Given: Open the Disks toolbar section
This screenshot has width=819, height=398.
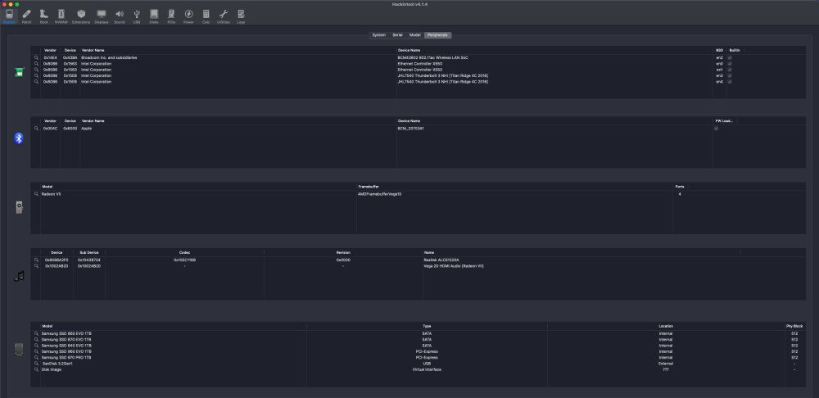Looking at the screenshot, I should 154,16.
